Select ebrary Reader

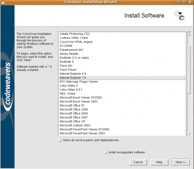click(122, 54)
